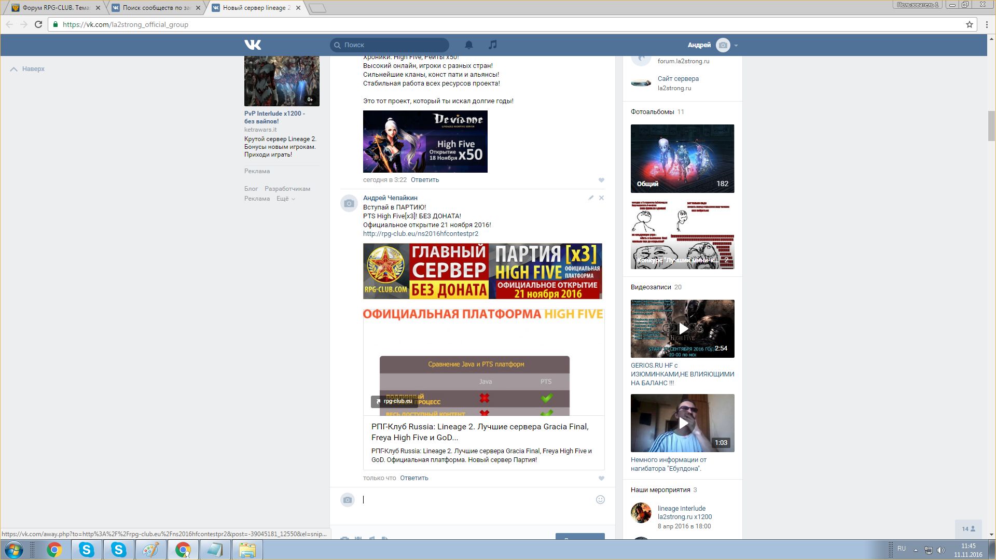
Task: Bookmark this page with the star icon
Action: 969,24
